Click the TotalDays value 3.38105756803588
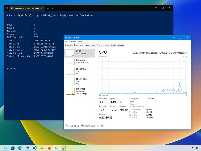Image resolution: width=201 pixels, height=151 pixels. coord(45,44)
